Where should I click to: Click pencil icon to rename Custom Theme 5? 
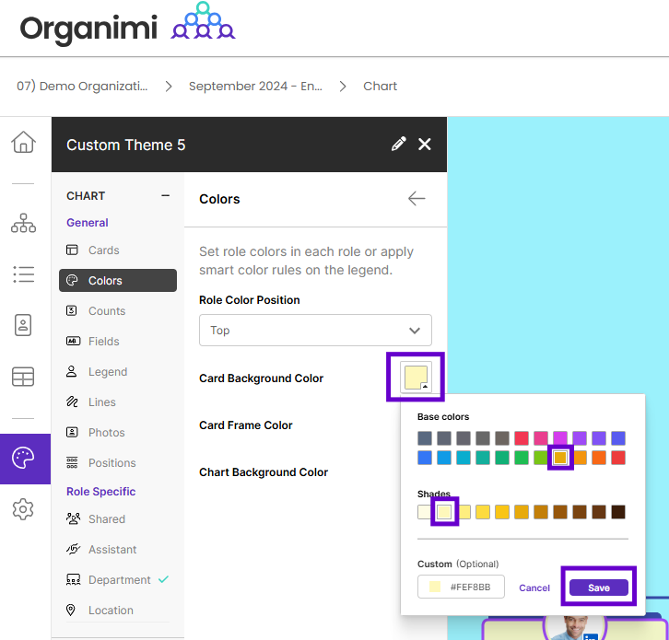coord(398,145)
